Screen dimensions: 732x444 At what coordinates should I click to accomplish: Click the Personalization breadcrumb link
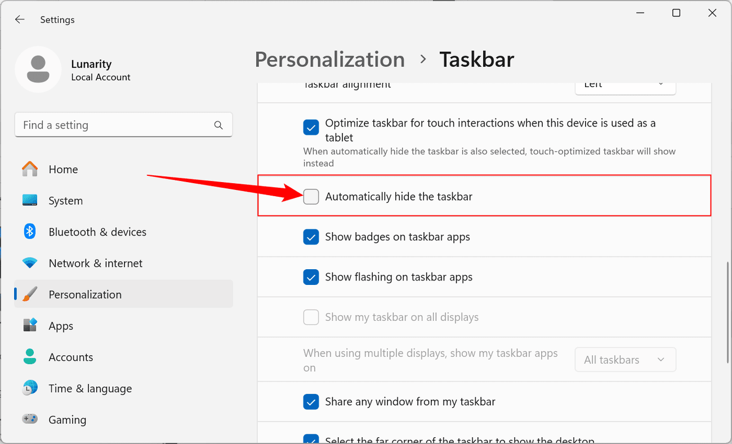click(x=329, y=60)
